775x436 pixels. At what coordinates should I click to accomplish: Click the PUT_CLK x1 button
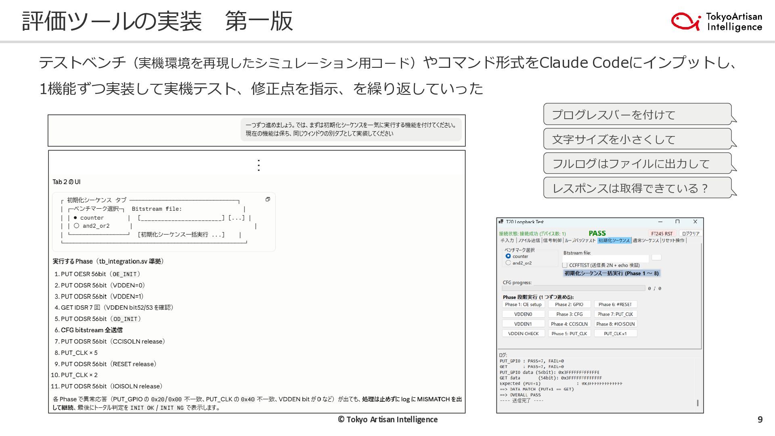[x=616, y=333]
